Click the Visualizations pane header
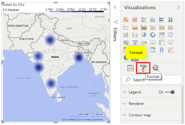 pyautogui.click(x=140, y=7)
